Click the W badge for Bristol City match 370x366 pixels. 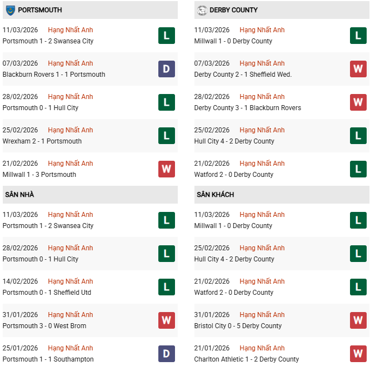358,320
